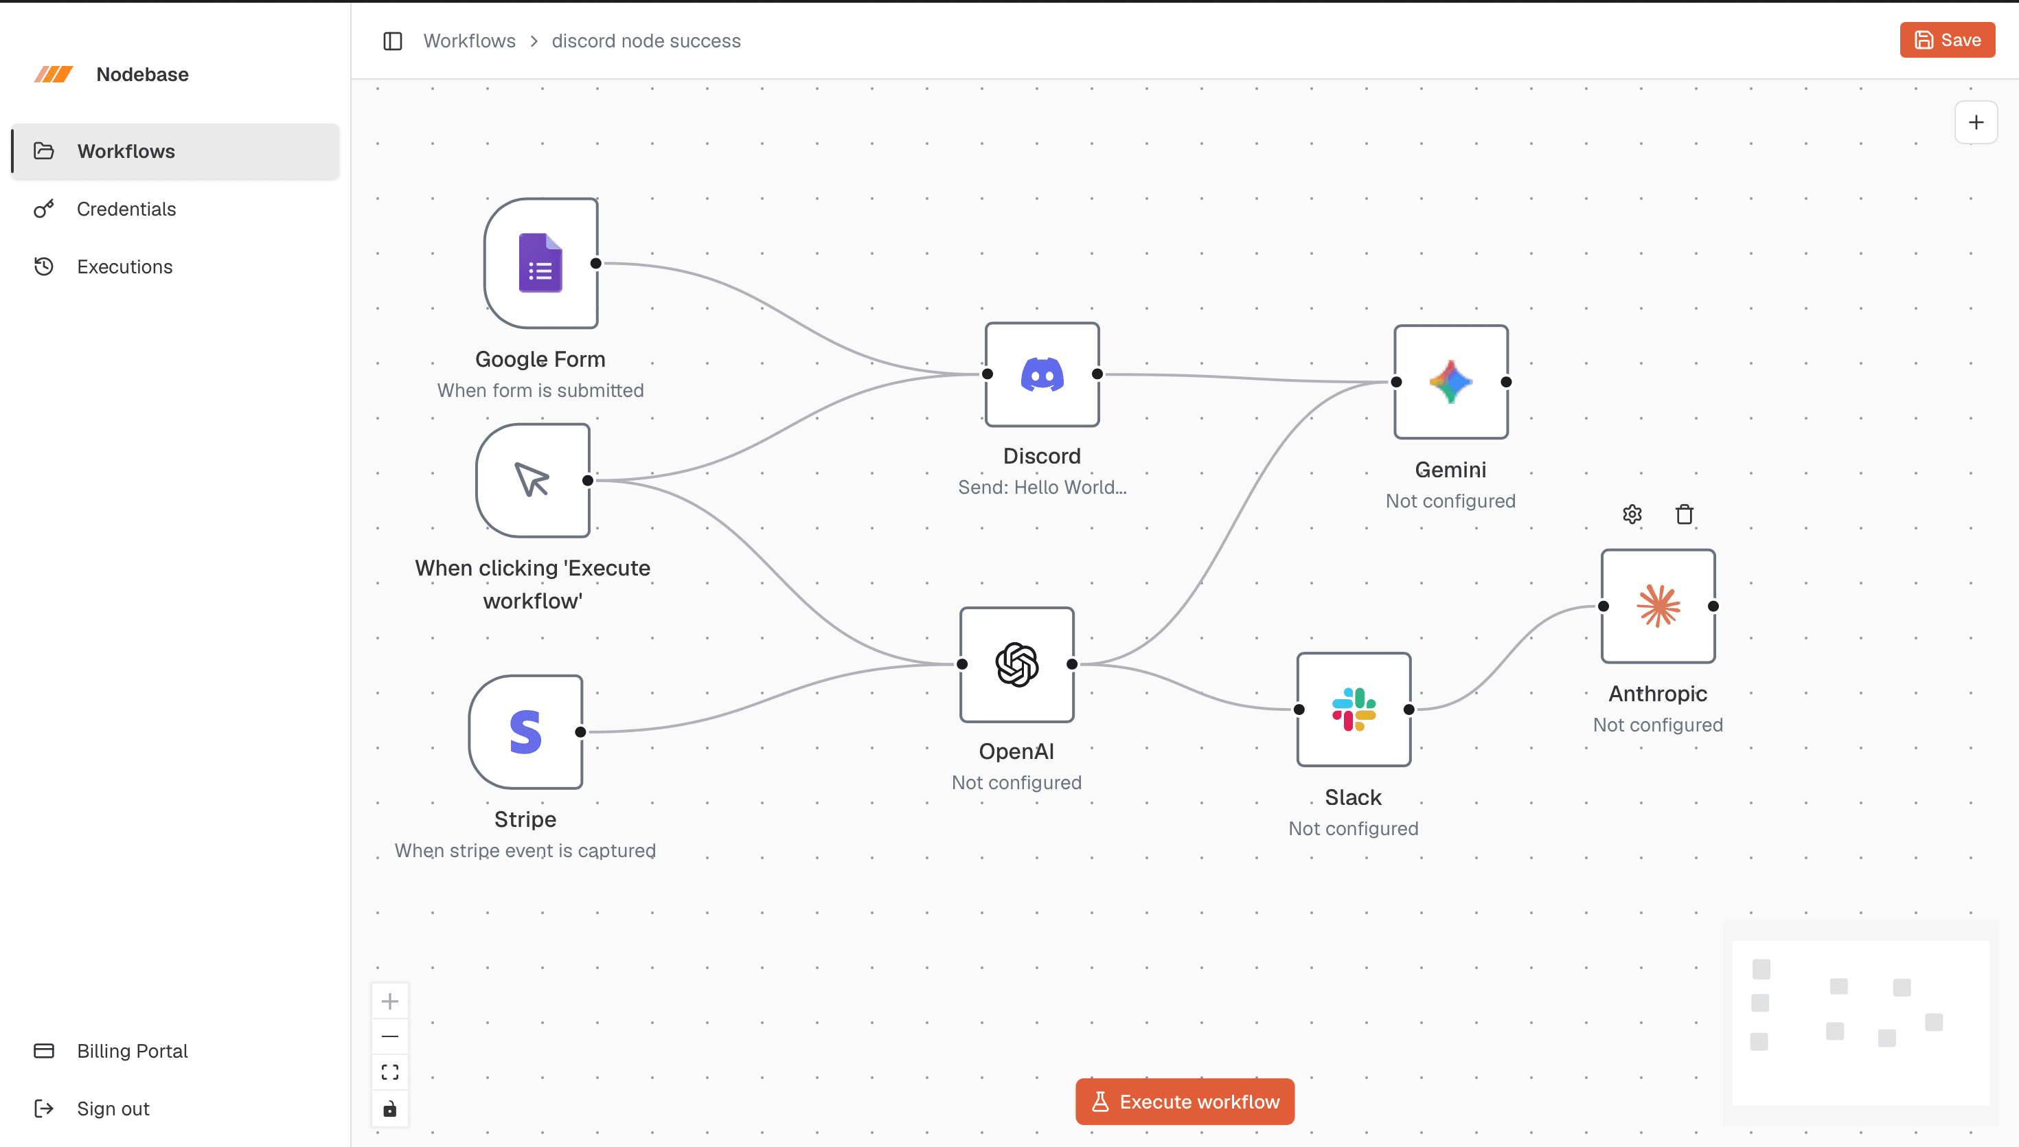Click the Google Form output handle

[x=596, y=263]
